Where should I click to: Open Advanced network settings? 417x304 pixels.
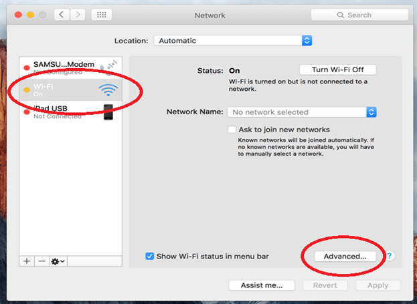(345, 256)
